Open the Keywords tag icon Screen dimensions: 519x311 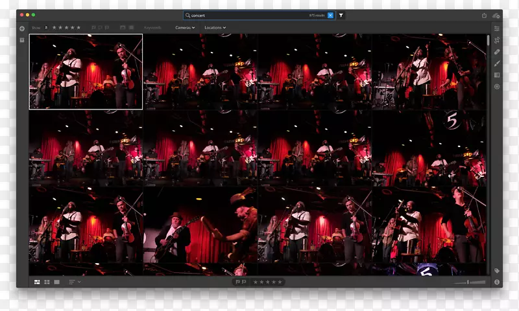click(x=497, y=270)
